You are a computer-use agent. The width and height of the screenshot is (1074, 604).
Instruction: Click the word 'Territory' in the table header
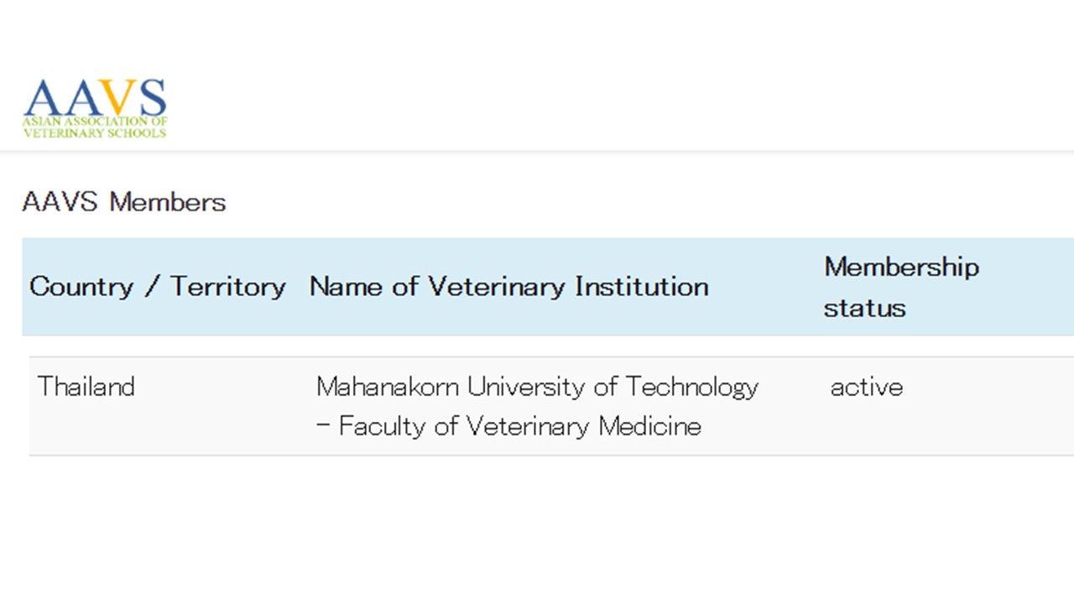(228, 287)
